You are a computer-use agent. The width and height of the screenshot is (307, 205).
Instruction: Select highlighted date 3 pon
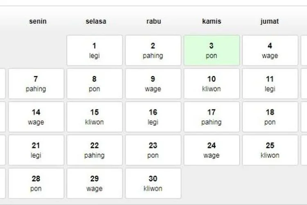(212, 50)
